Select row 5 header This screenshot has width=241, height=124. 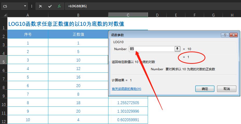click(x=4, y=60)
